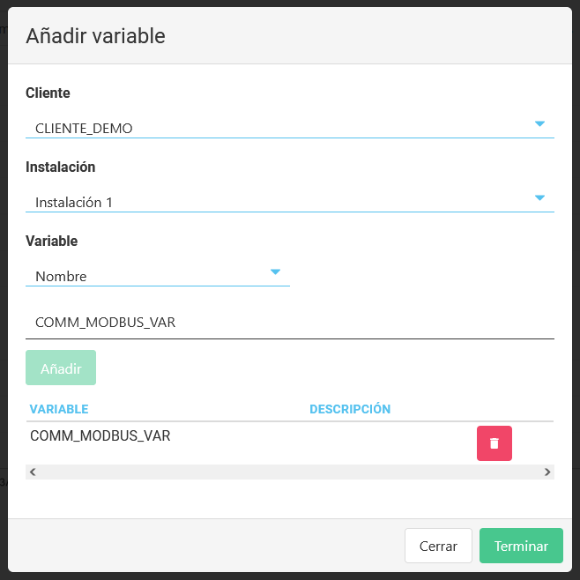Click the table's horizontal scrollbar track
The height and width of the screenshot is (580, 580).
[x=289, y=472]
